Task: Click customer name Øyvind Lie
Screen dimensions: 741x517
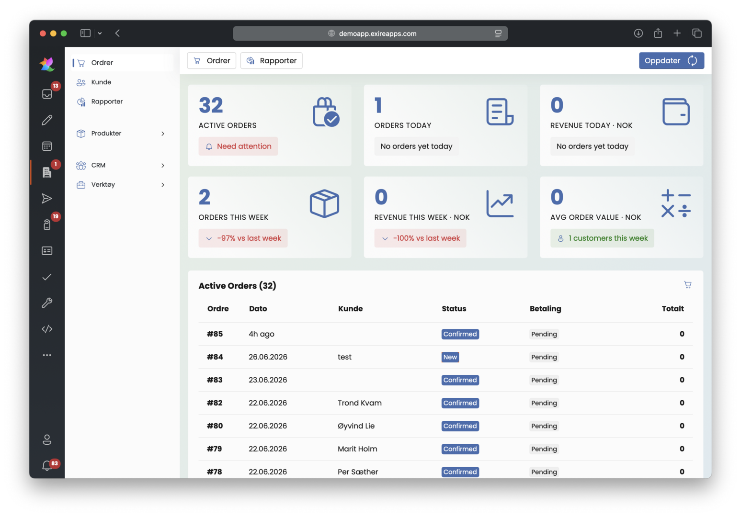Action: point(356,426)
